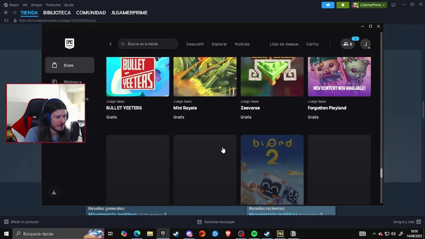Open the JLGAMERPRIME profile tab in Steam
Screen dimensions: 425x239
[129, 13]
